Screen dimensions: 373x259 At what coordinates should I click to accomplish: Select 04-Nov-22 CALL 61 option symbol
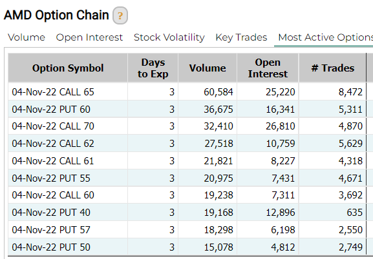[53, 161]
